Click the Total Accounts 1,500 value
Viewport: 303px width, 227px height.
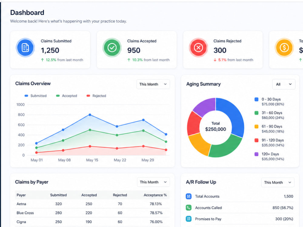point(288,196)
